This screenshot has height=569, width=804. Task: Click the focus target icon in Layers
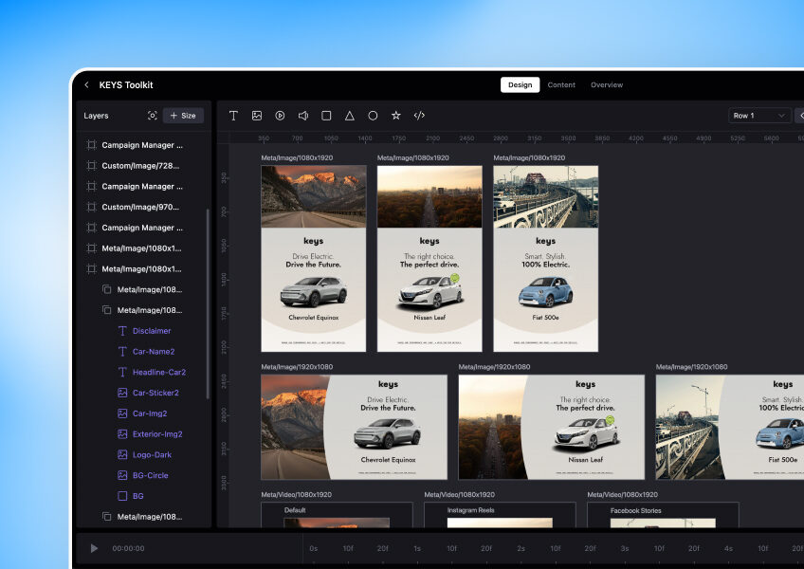(153, 116)
